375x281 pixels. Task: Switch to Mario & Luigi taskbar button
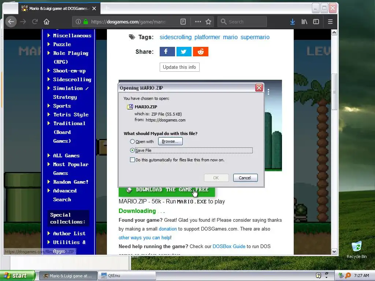(x=68, y=276)
